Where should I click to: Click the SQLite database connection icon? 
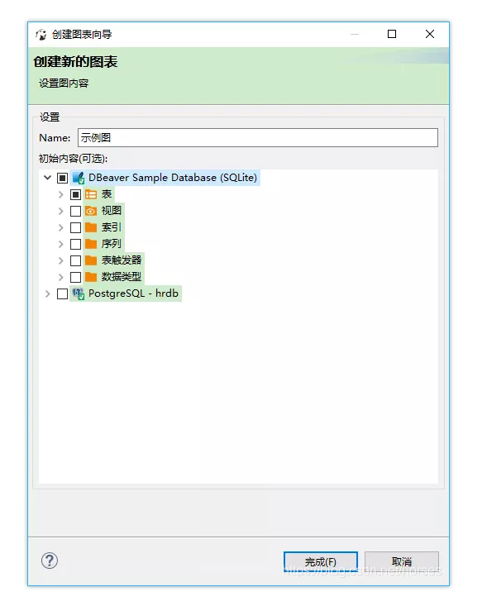click(x=79, y=178)
